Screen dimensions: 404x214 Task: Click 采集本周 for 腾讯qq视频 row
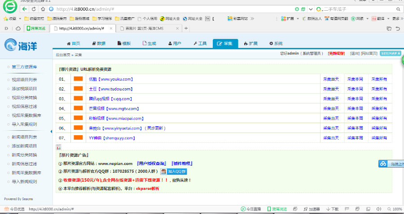(x=355, y=98)
